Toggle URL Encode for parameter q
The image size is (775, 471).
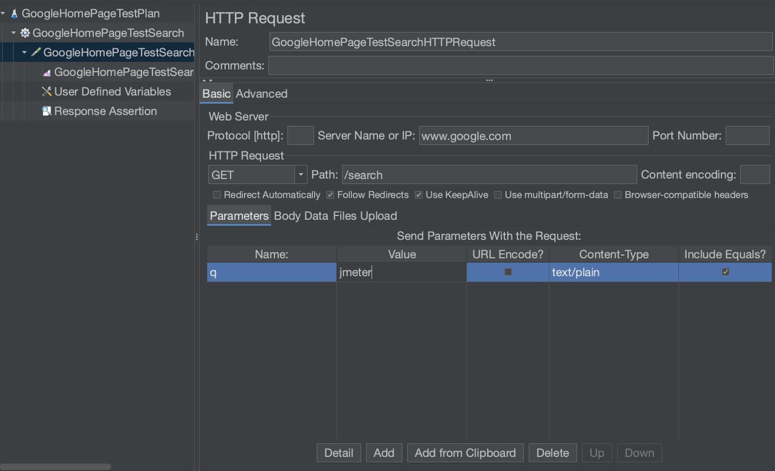pyautogui.click(x=508, y=272)
